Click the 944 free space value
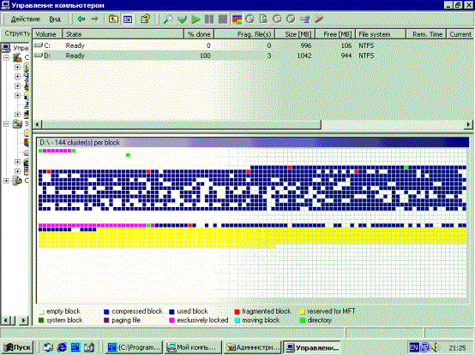The height and width of the screenshot is (355, 475). (x=346, y=56)
